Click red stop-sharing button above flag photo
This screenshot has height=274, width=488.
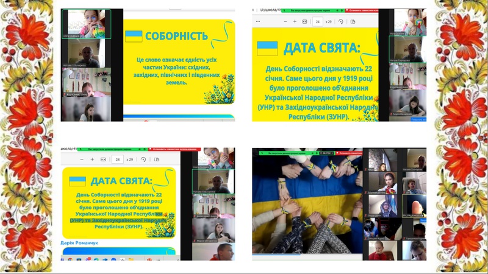pyautogui.click(x=348, y=153)
